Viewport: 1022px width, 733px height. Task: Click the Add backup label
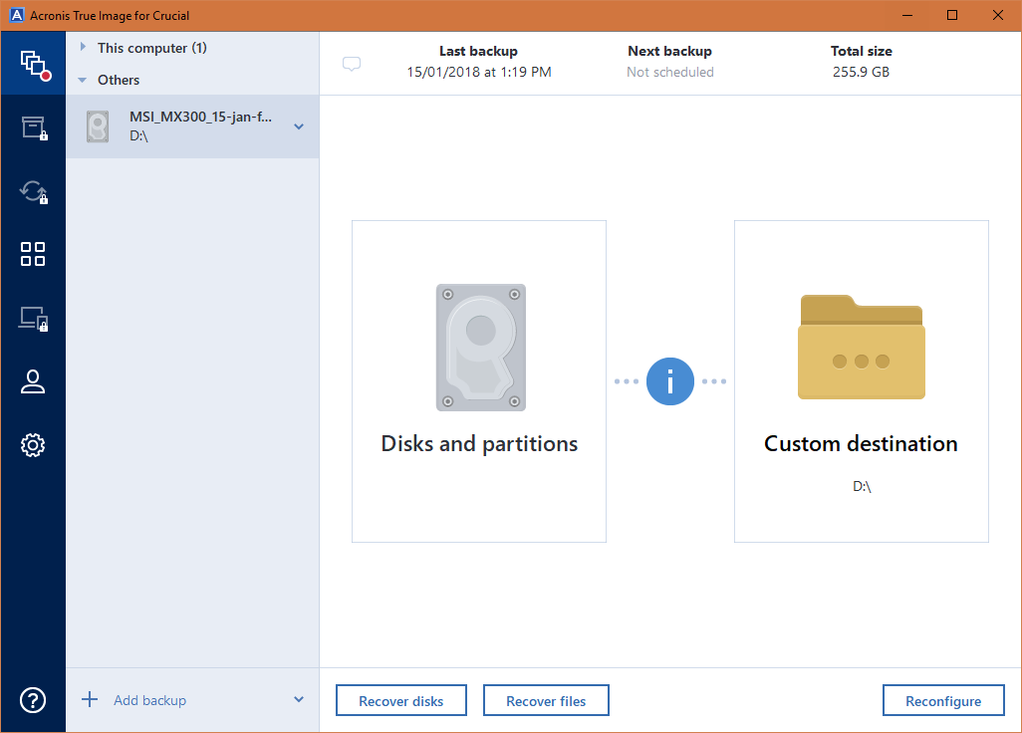point(149,700)
